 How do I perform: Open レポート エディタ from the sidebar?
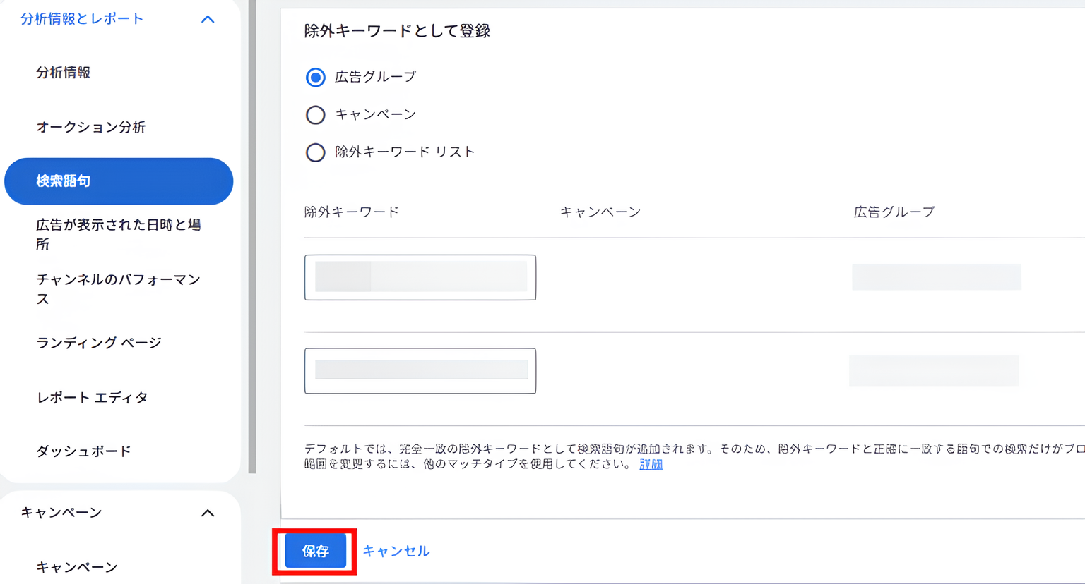click(92, 397)
